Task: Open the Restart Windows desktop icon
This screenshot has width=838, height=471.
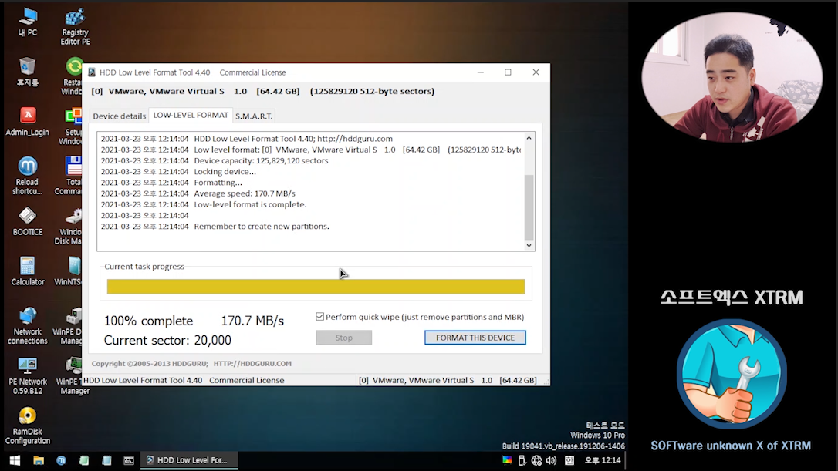Action: pos(73,76)
